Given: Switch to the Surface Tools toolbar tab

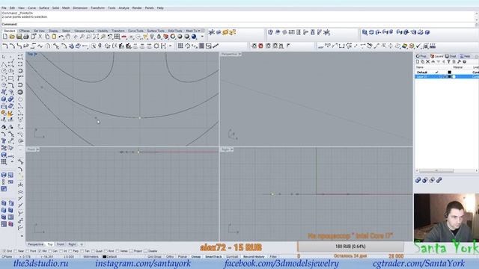Looking at the screenshot, I should click(x=156, y=31).
